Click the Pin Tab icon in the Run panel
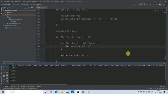Screen dimensions: 168x94 pyautogui.click(x=4, y=80)
